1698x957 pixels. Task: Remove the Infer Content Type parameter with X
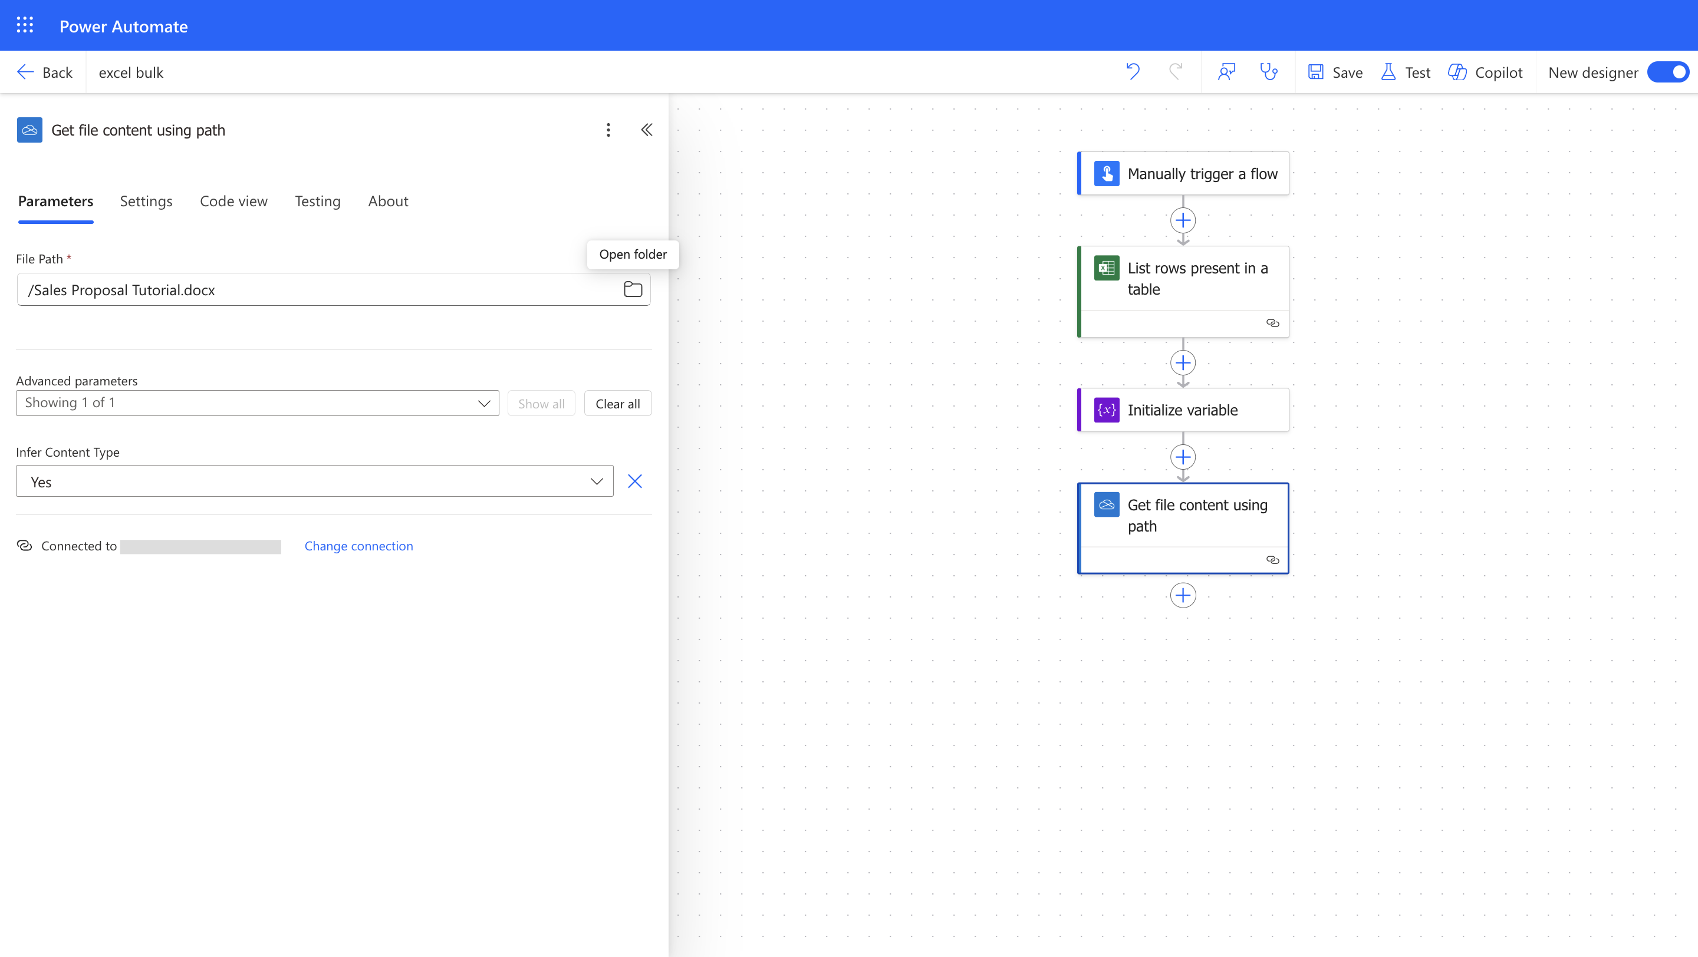point(635,481)
